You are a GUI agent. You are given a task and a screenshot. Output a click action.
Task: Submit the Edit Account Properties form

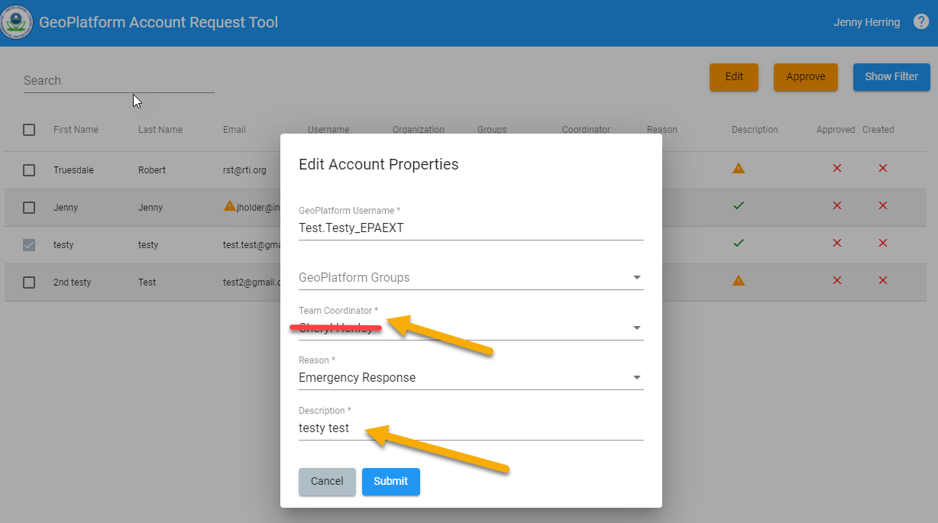390,482
